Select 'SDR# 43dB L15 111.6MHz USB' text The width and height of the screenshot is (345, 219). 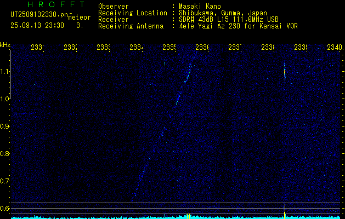point(229,20)
